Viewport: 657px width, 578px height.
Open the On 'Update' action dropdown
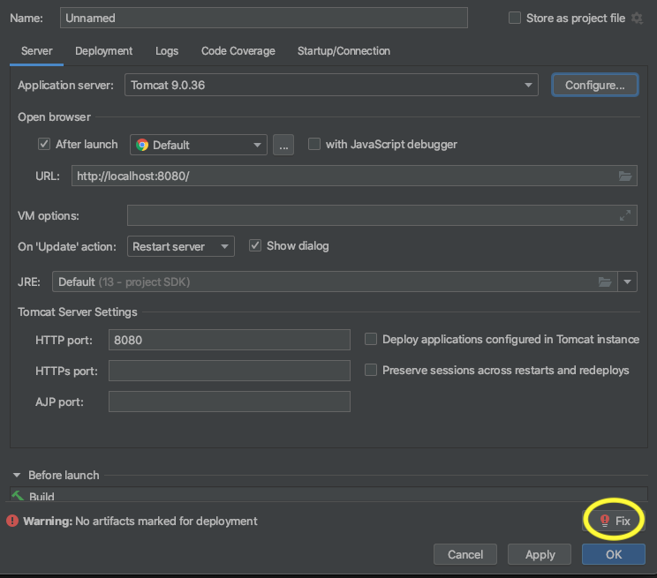coord(181,246)
